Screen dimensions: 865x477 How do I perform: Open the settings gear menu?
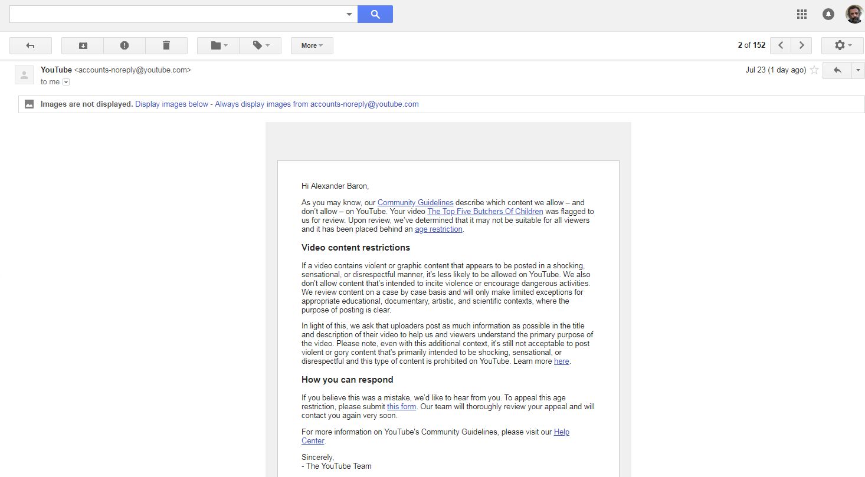pos(842,45)
